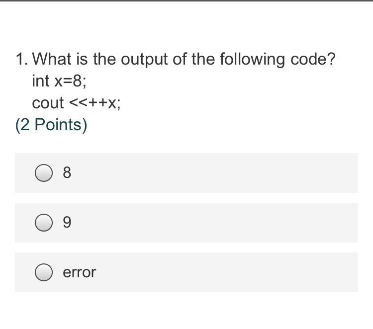The image size is (373, 329).
Task: Click the "9" answer label text
Action: (67, 223)
